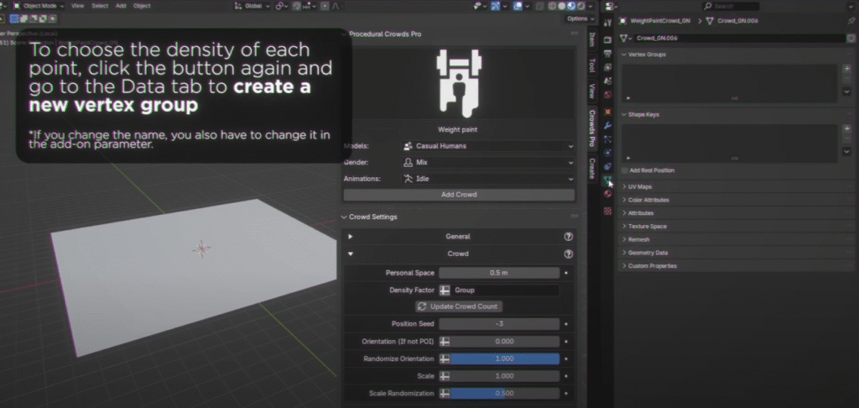Viewport: 859px width, 408px height.
Task: Click the help icon next to General
Action: [568, 237]
